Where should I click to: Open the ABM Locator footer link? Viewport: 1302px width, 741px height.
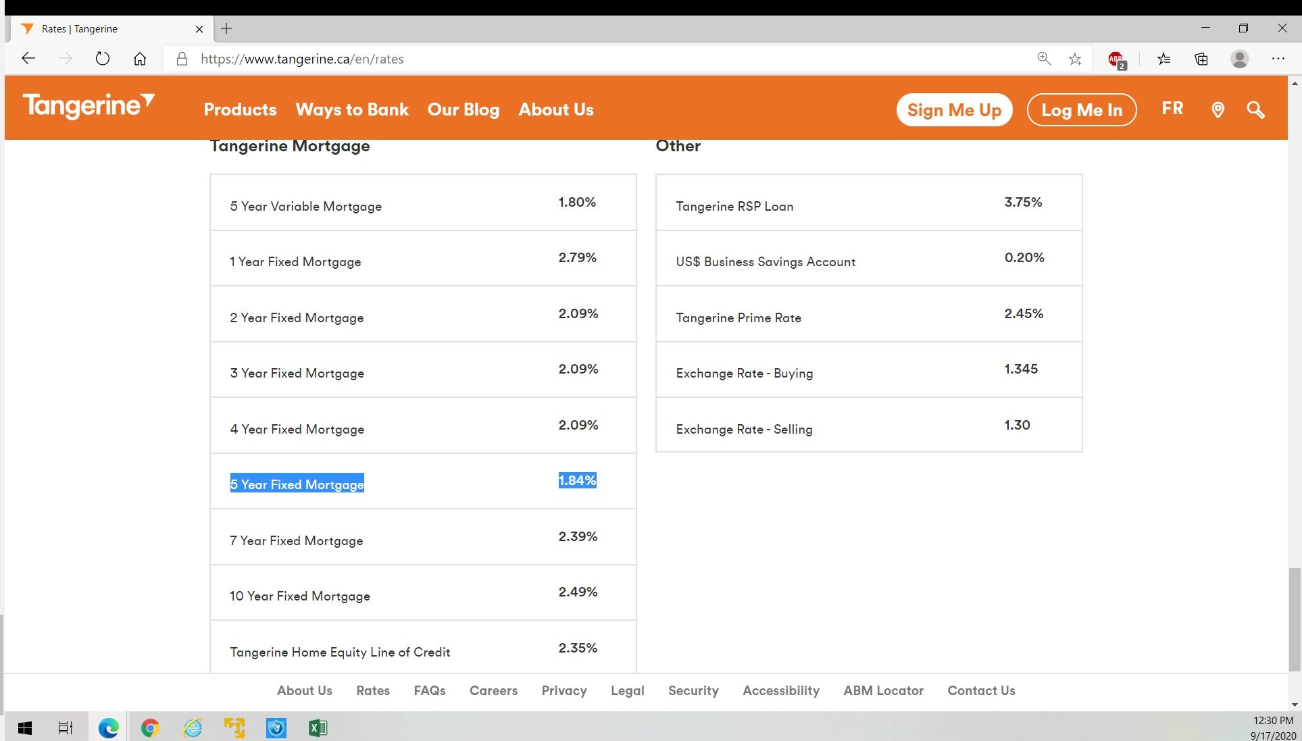coord(883,690)
